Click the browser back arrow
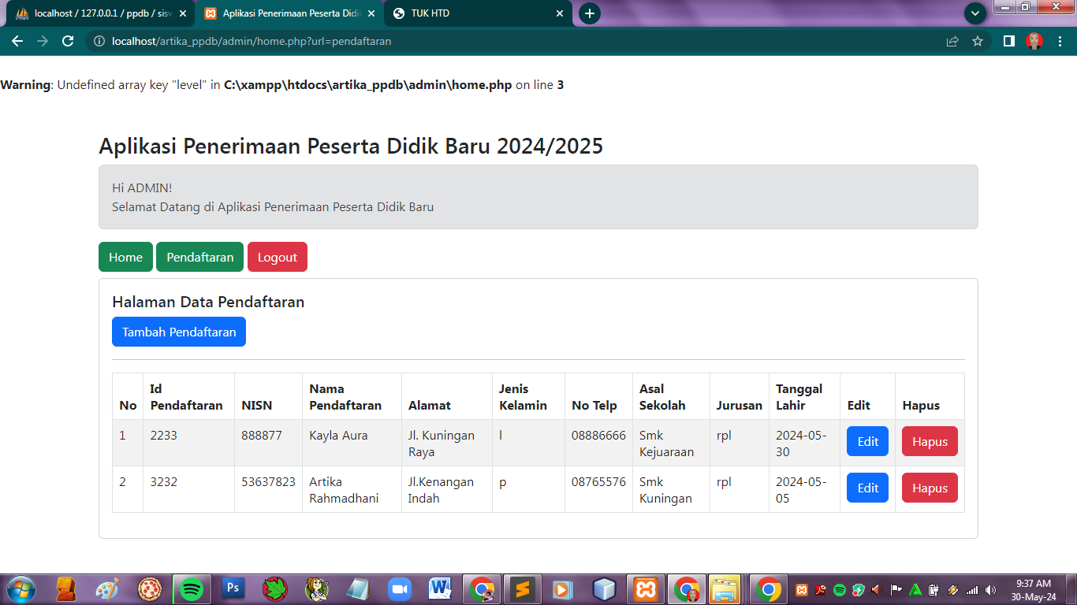This screenshot has height=605, width=1077. [17, 41]
